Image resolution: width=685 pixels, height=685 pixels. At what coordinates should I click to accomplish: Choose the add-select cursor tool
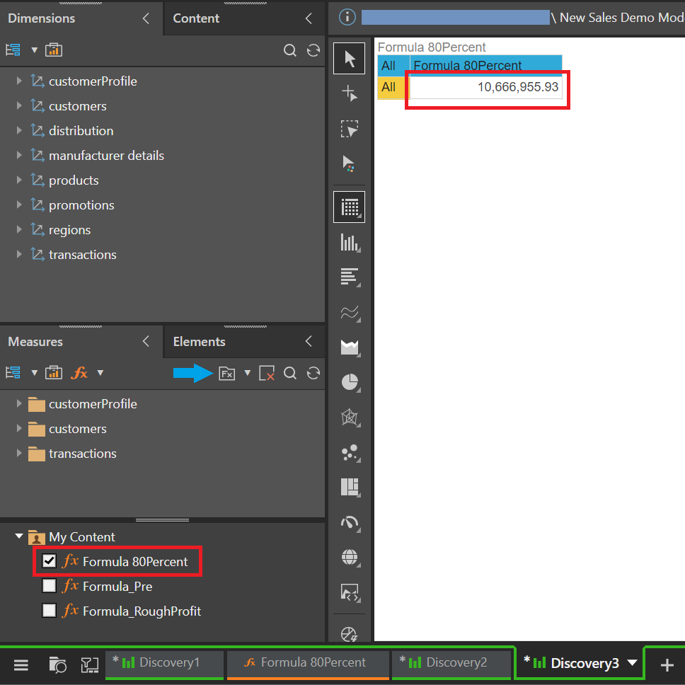tap(349, 93)
